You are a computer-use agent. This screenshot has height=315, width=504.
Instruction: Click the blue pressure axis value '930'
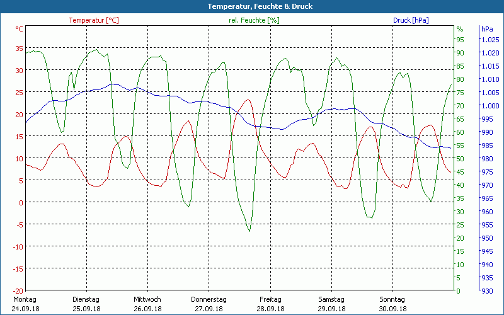pyautogui.click(x=487, y=291)
